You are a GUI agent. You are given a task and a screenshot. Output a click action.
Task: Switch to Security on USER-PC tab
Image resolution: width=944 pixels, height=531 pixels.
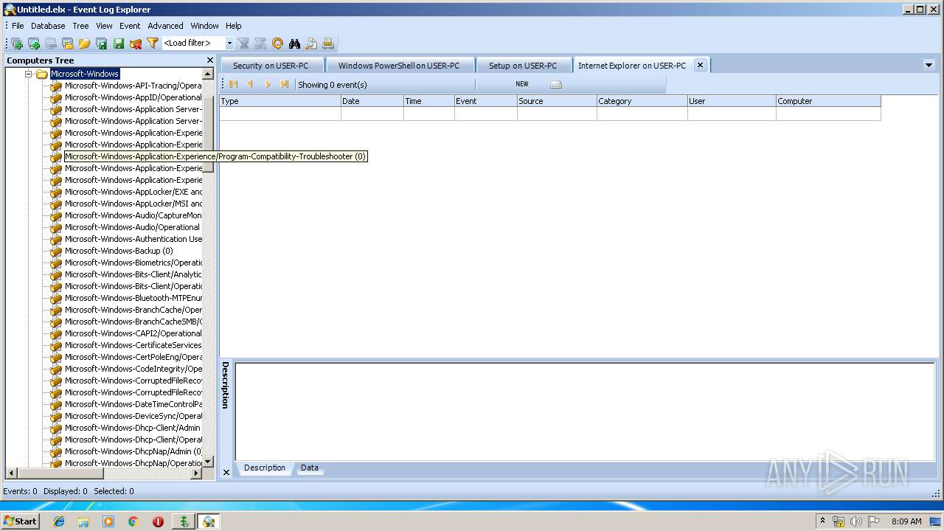[271, 66]
